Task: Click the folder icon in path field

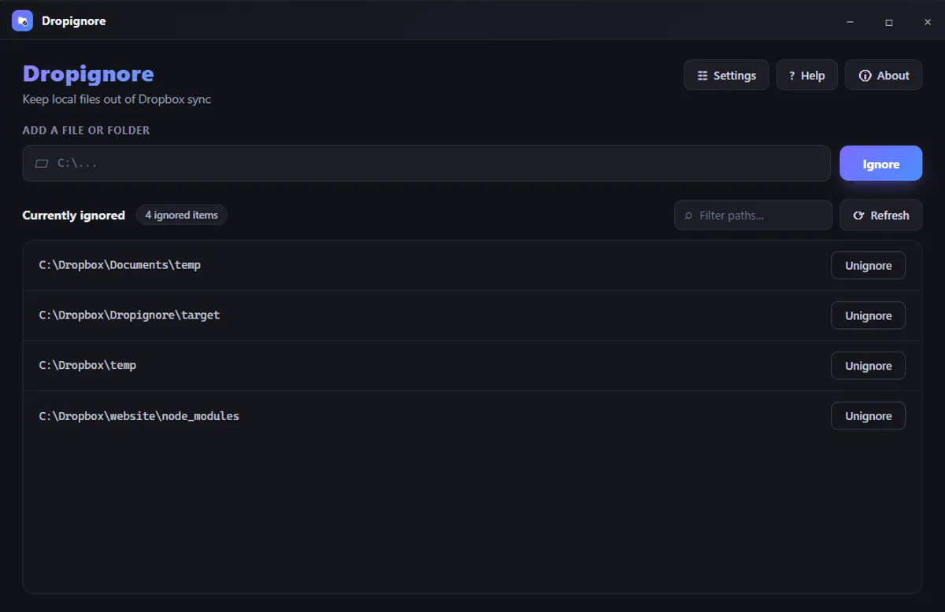Action: click(42, 164)
